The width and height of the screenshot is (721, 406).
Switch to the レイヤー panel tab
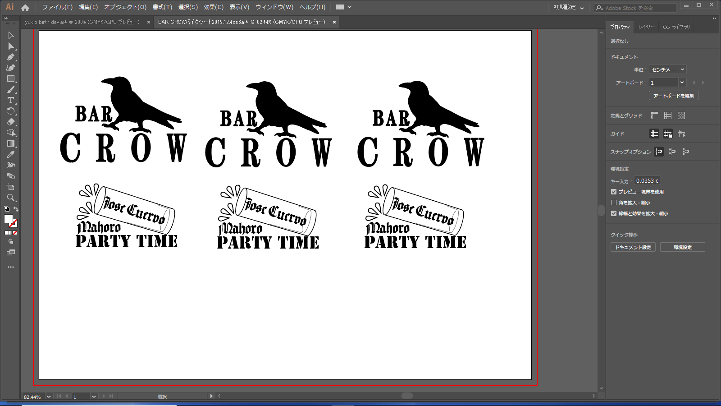coord(646,27)
